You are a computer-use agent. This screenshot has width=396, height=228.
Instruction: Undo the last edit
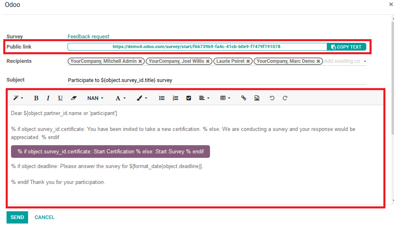(x=272, y=98)
